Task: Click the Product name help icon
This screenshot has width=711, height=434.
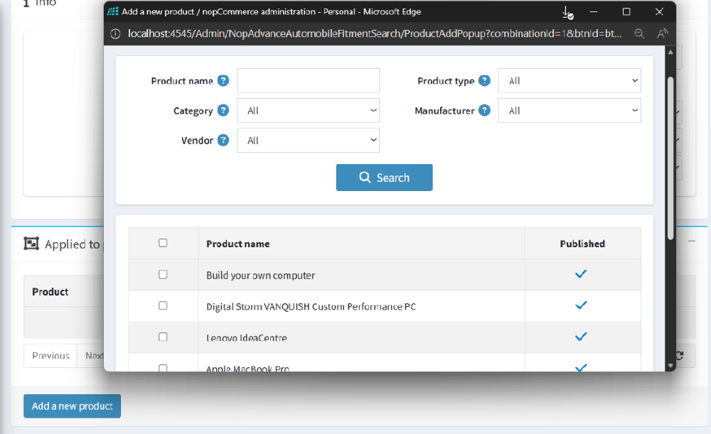Action: click(223, 81)
